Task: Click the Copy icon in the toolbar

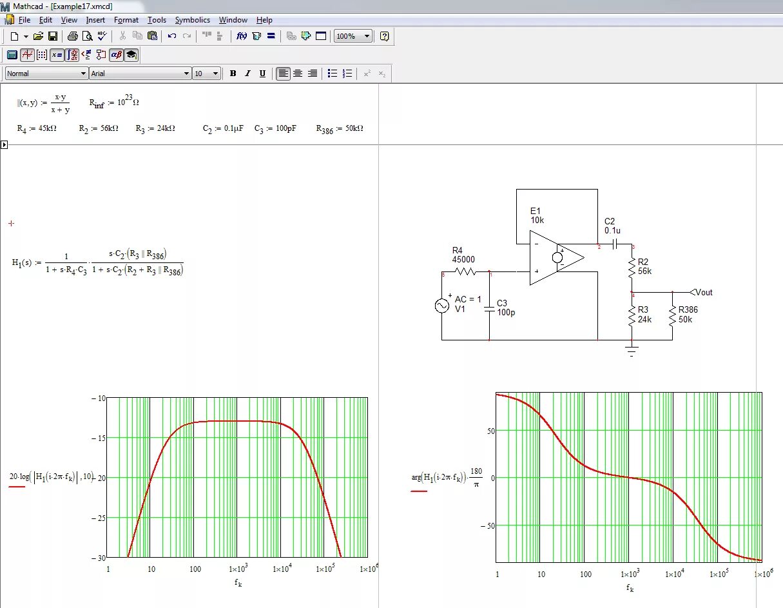Action: (137, 36)
